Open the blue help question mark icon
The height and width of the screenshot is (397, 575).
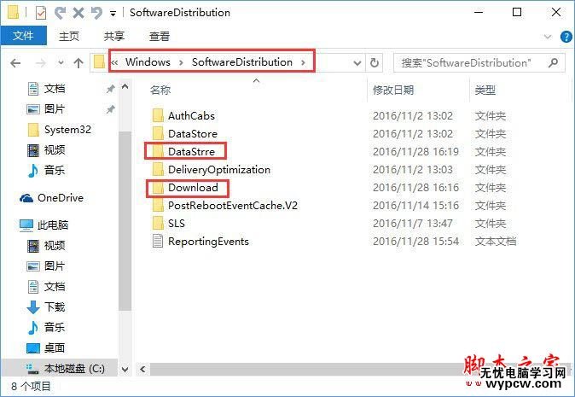[566, 37]
